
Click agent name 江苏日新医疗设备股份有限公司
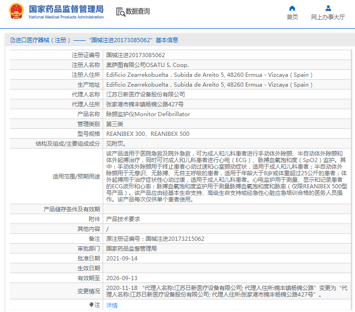(145, 94)
